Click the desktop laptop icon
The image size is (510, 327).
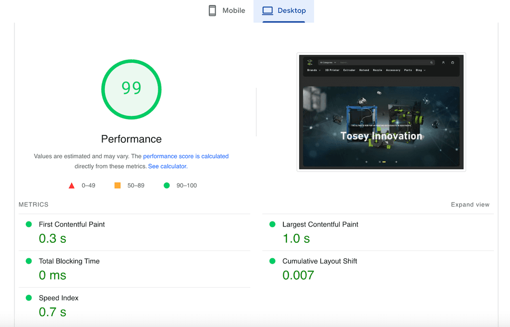(267, 10)
